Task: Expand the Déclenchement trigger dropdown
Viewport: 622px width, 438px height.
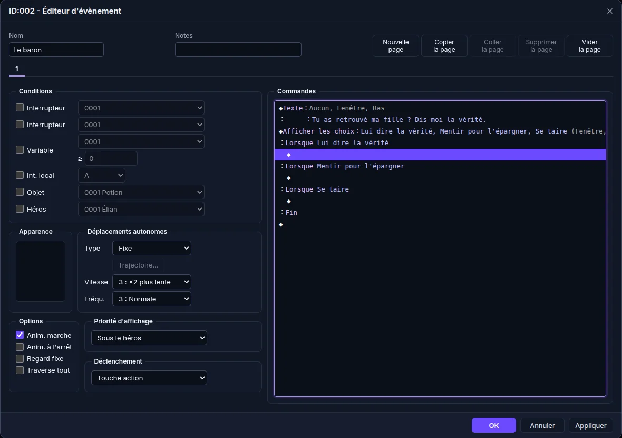Action: (149, 378)
